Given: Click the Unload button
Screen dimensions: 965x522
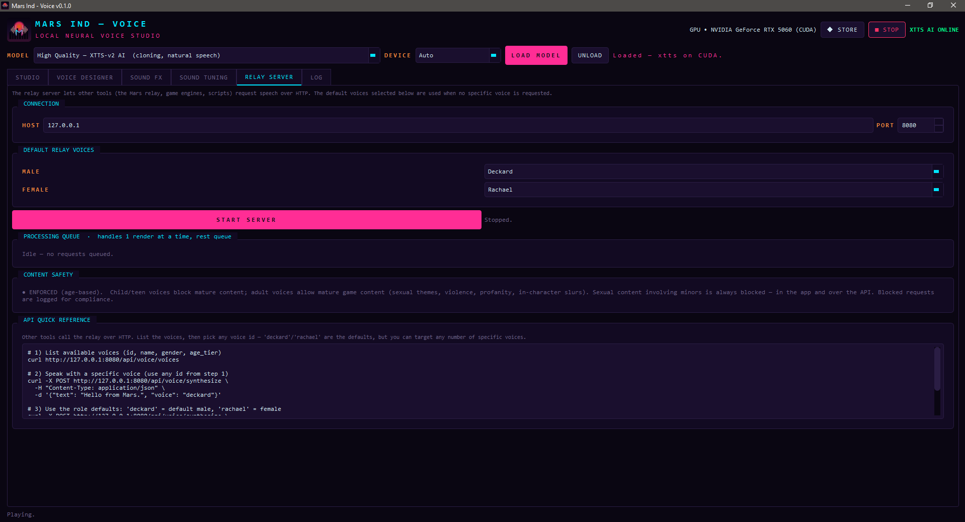Looking at the screenshot, I should pos(590,55).
